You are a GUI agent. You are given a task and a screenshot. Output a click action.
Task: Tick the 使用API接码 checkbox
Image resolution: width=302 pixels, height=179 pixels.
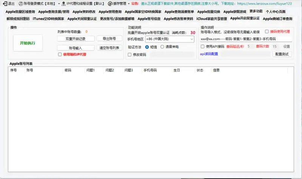coord(203,46)
